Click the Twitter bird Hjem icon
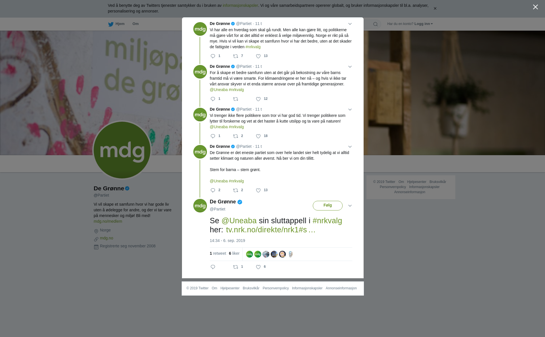Image resolution: width=545 pixels, height=337 pixels. click(x=111, y=24)
